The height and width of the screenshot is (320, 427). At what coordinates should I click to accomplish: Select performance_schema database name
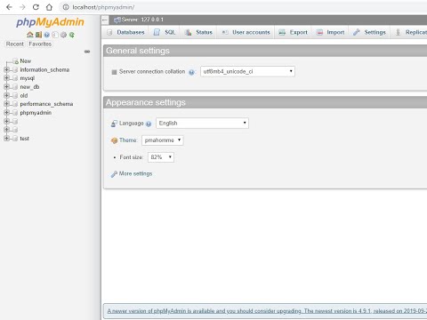pyautogui.click(x=46, y=104)
